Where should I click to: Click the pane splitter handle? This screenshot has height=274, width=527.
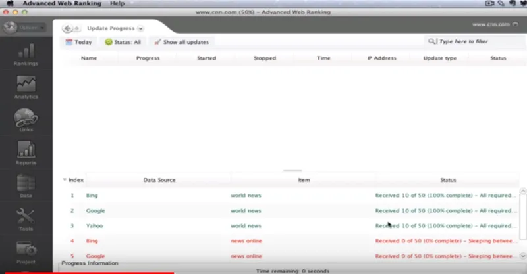(x=292, y=170)
